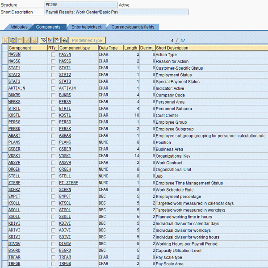The image size is (268, 268).
Task: Click the Hierarchy Up icon beside Predefined Type
Action: pyautogui.click(x=65, y=40)
